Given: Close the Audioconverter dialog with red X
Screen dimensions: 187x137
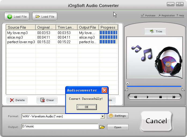Looking at the screenshot, I should 104,90.
